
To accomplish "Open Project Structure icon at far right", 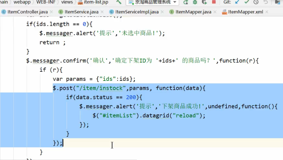I will click(277, 2).
